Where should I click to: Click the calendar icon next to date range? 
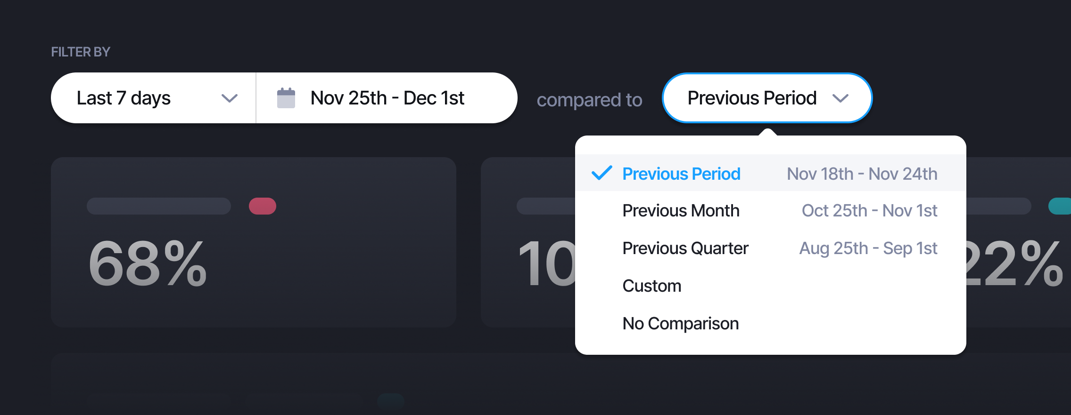click(x=285, y=97)
